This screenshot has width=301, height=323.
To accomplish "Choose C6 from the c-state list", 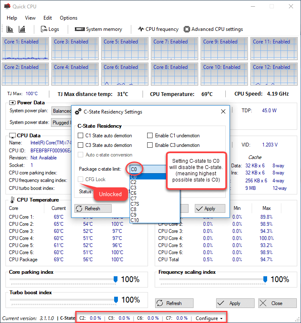I will coord(155,193).
